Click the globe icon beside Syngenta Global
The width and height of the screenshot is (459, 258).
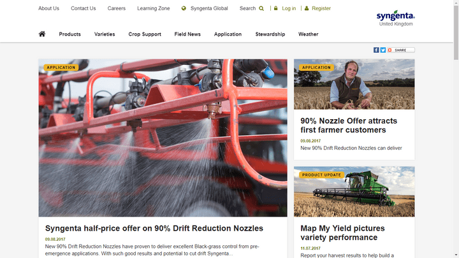184,8
